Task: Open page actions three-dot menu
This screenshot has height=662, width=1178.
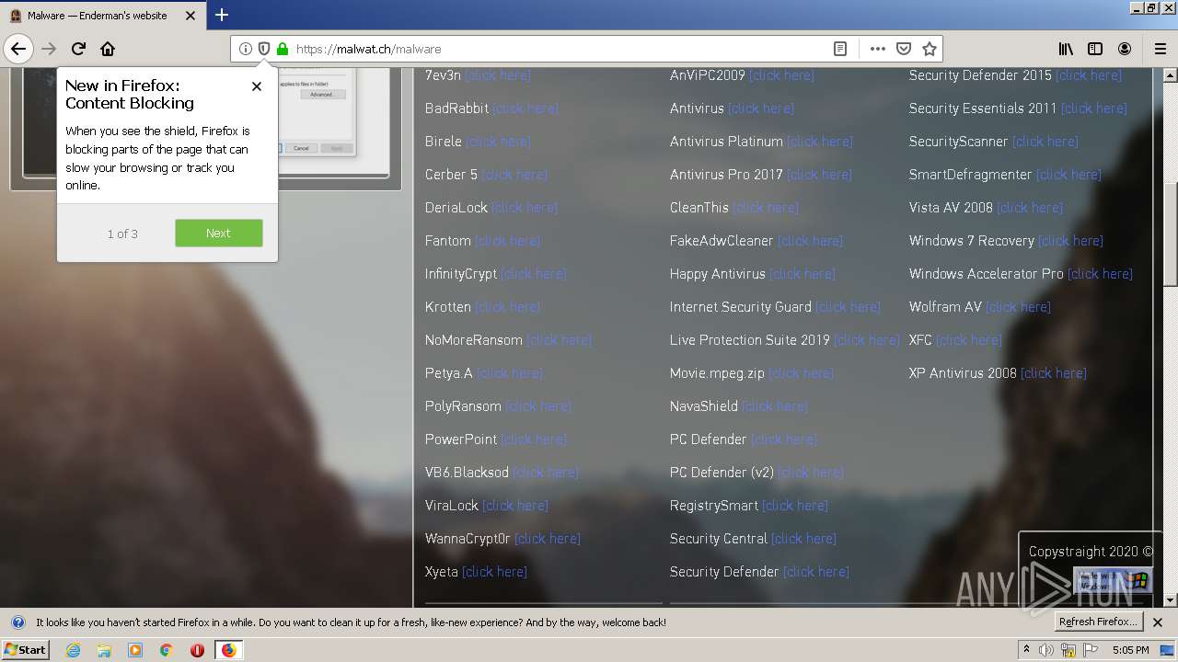Action: pos(877,49)
